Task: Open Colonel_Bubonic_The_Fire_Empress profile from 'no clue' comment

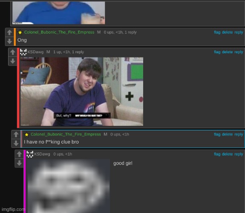Action: tap(66, 134)
